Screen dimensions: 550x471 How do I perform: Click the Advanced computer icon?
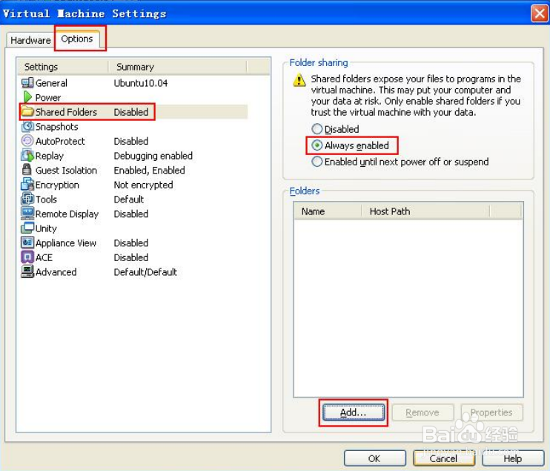point(27,271)
